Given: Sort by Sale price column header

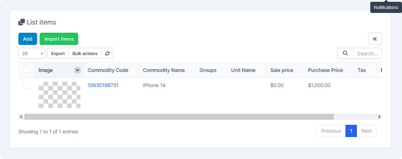Looking at the screenshot, I should (x=282, y=70).
